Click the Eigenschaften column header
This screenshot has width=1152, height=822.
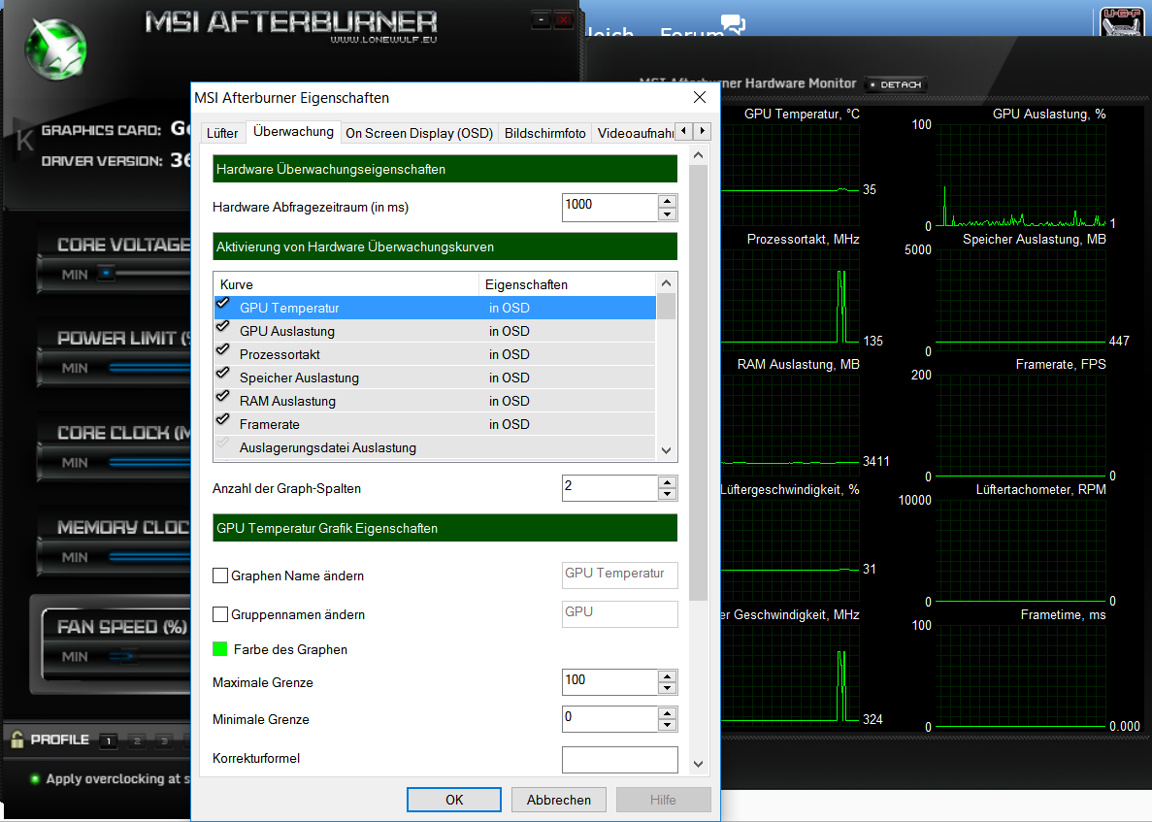pyautogui.click(x=567, y=284)
